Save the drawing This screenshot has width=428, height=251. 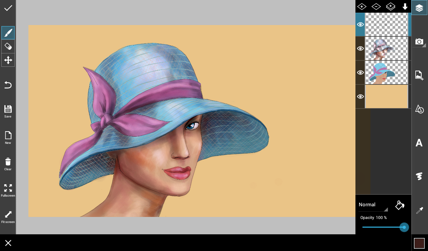(x=8, y=111)
